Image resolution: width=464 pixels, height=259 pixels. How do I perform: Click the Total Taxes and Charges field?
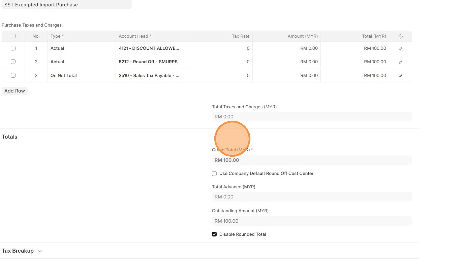(312, 117)
